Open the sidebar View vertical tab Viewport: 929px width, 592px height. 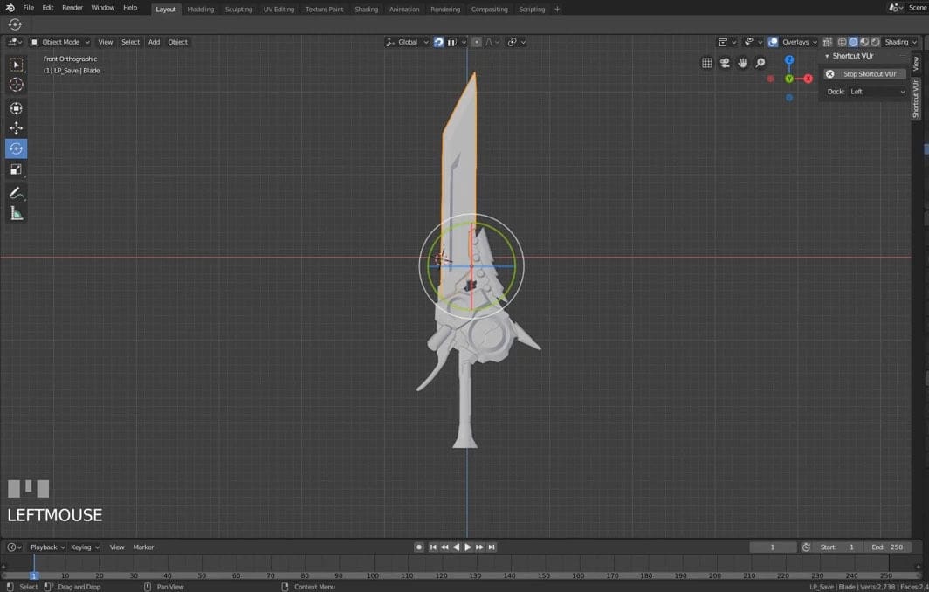[916, 64]
